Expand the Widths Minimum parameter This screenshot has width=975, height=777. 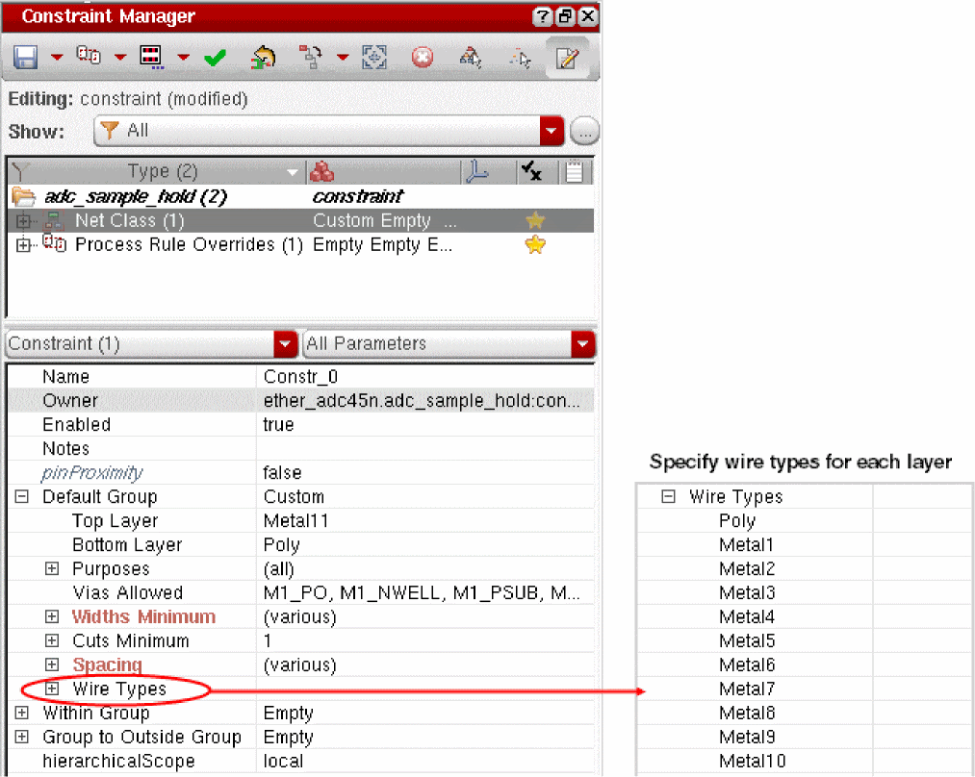(x=52, y=616)
